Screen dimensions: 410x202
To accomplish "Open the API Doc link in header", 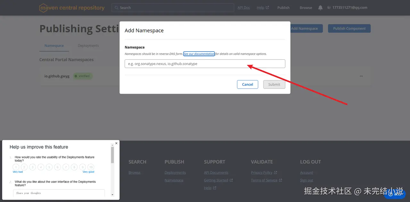I will tap(244, 8).
